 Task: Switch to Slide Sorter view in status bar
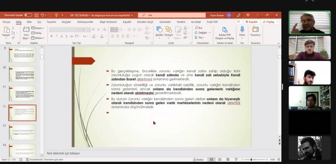point(220,159)
